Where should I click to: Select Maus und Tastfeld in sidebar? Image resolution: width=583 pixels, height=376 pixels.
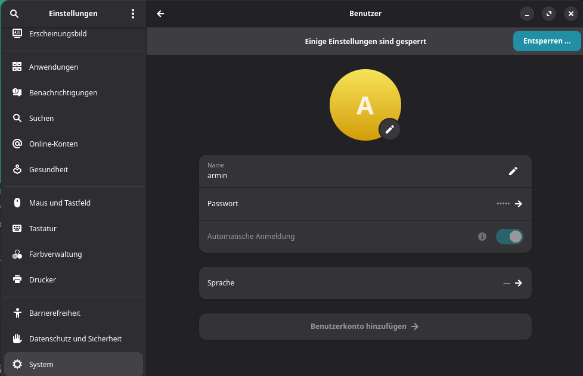pyautogui.click(x=60, y=203)
